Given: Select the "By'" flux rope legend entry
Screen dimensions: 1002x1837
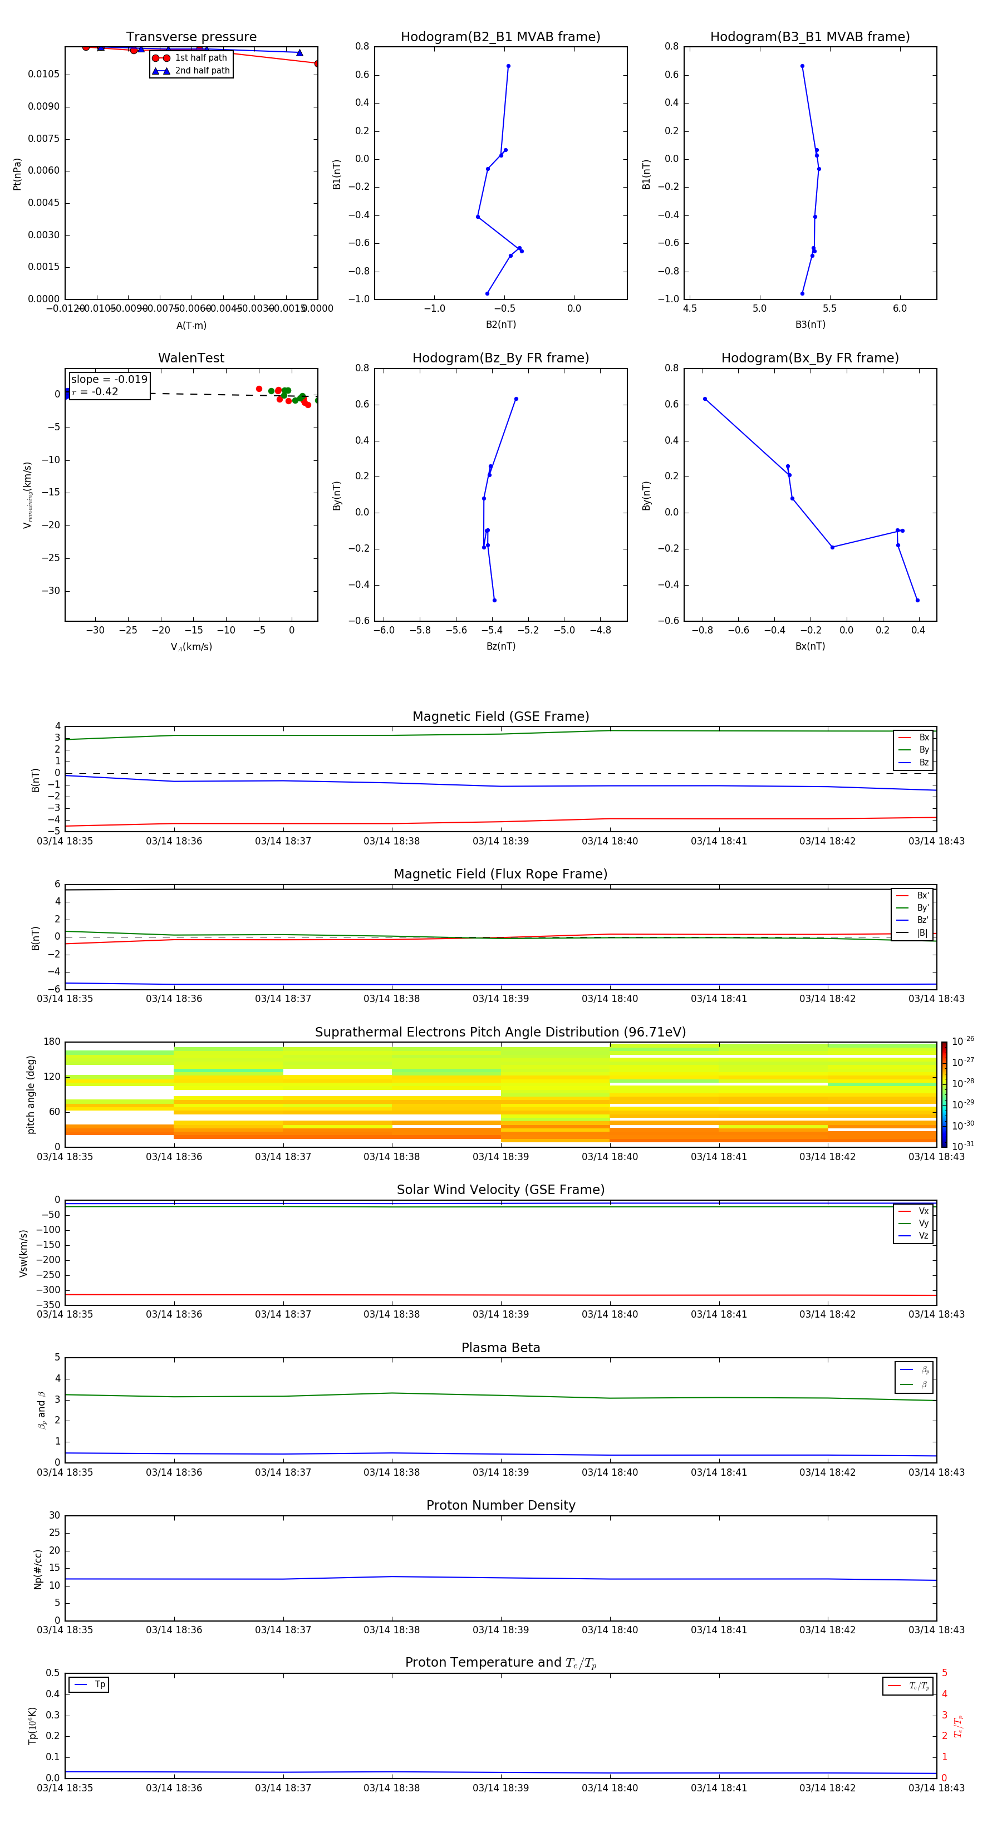Looking at the screenshot, I should (x=912, y=908).
